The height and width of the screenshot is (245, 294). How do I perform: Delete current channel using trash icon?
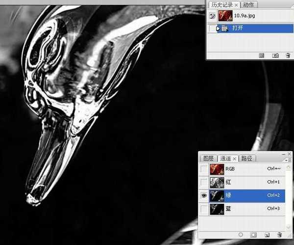coord(279,235)
